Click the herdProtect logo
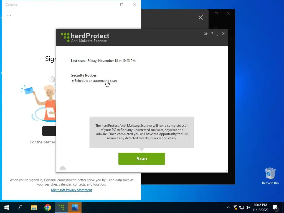 point(85,37)
